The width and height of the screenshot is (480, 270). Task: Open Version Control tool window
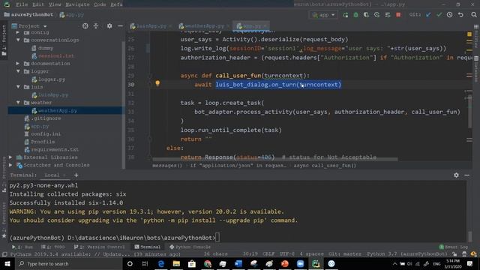[x=99, y=247]
